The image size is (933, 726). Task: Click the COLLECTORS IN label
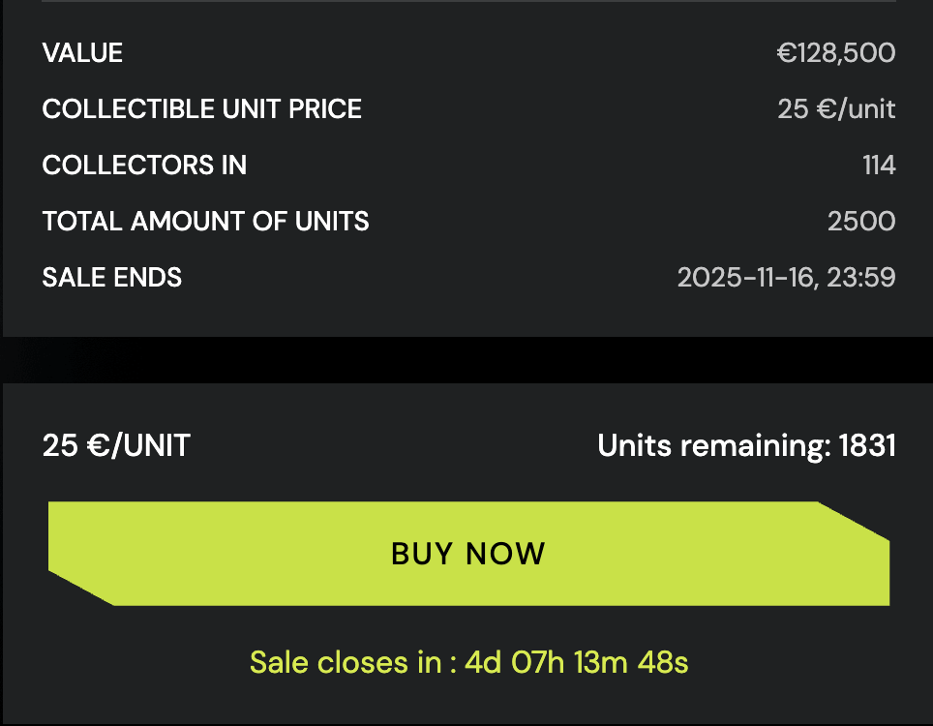point(144,166)
